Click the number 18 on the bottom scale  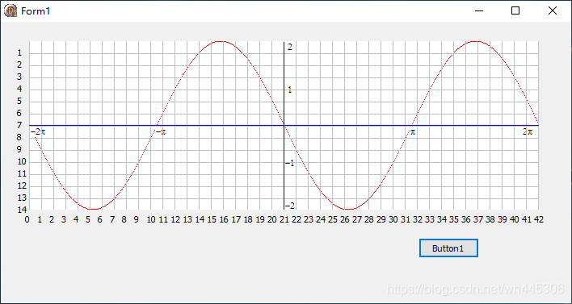click(248, 219)
